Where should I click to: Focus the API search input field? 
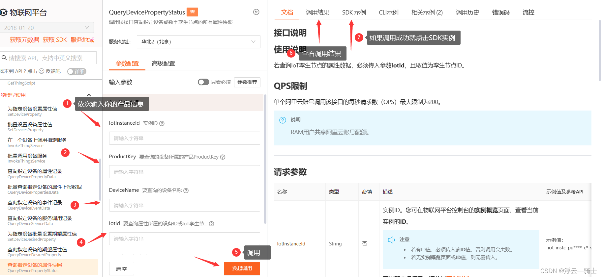(x=48, y=58)
